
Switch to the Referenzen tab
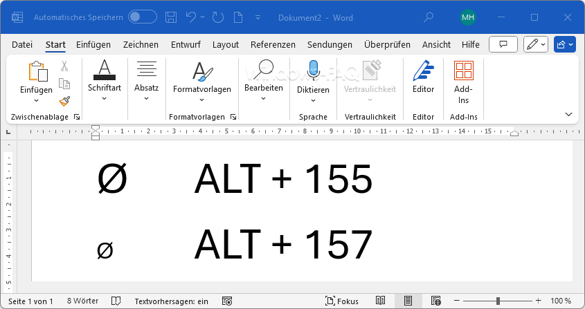pyautogui.click(x=273, y=45)
